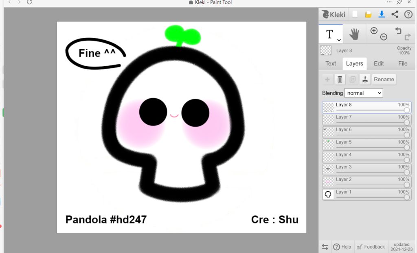Select Layer 5 in layers list
This screenshot has height=253, width=417.
[x=367, y=145]
